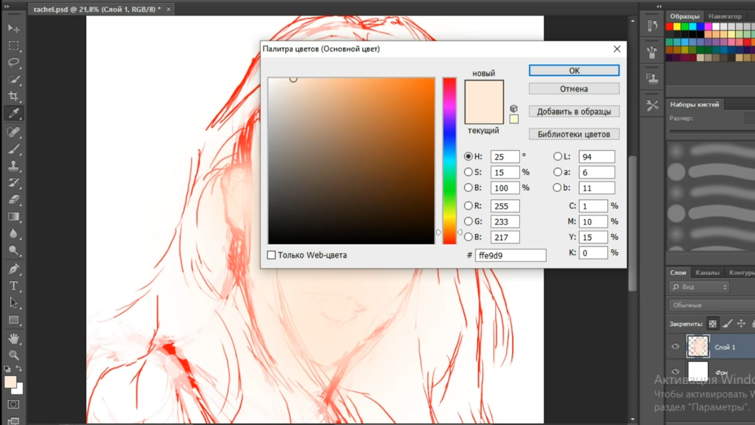The image size is (755, 425).
Task: Click inside the color saturation field
Action: click(351, 161)
